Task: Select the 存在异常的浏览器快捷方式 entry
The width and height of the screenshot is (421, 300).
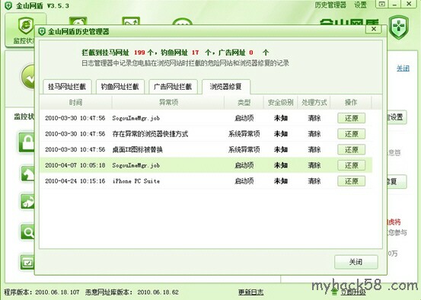Action: coord(150,134)
